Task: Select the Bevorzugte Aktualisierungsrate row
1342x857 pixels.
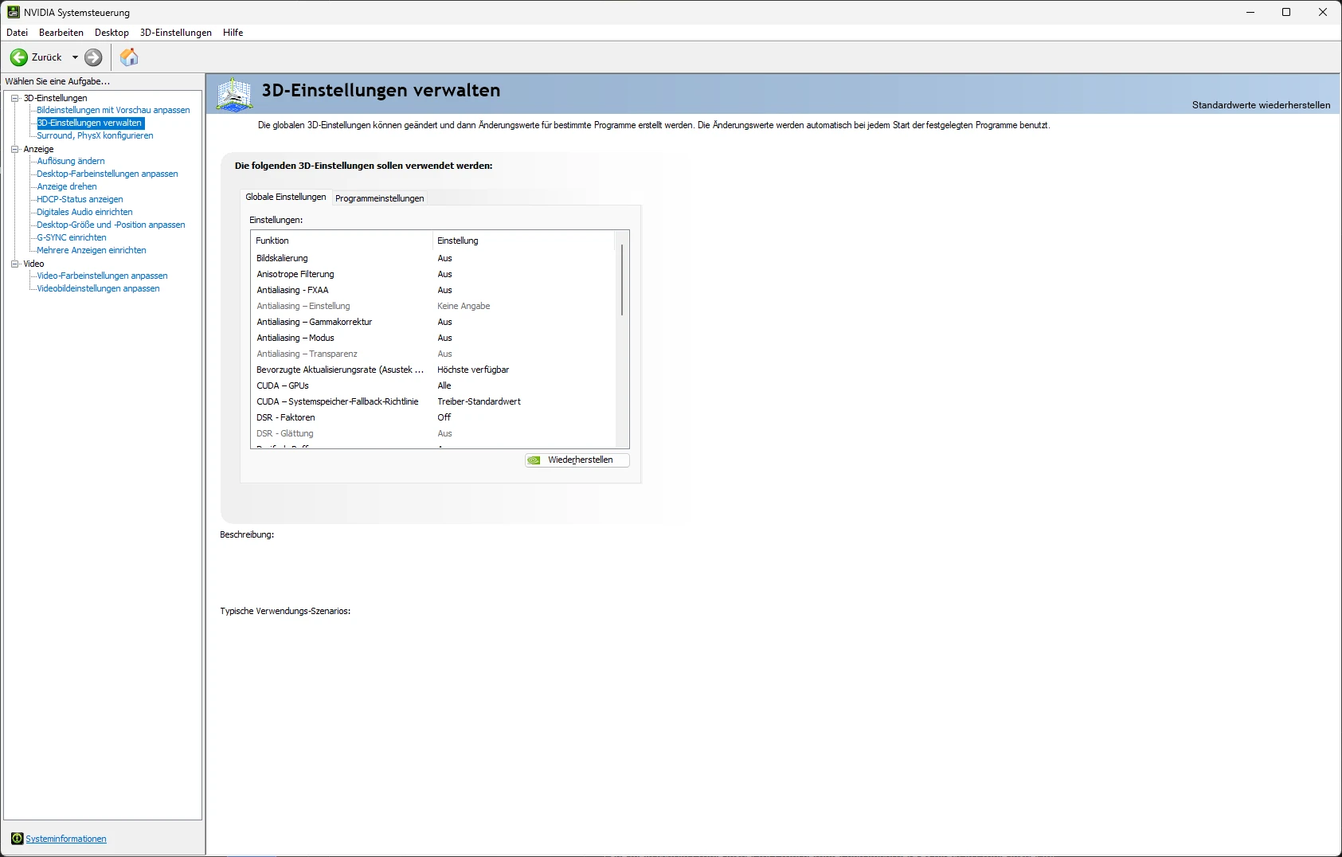Action: tap(433, 370)
